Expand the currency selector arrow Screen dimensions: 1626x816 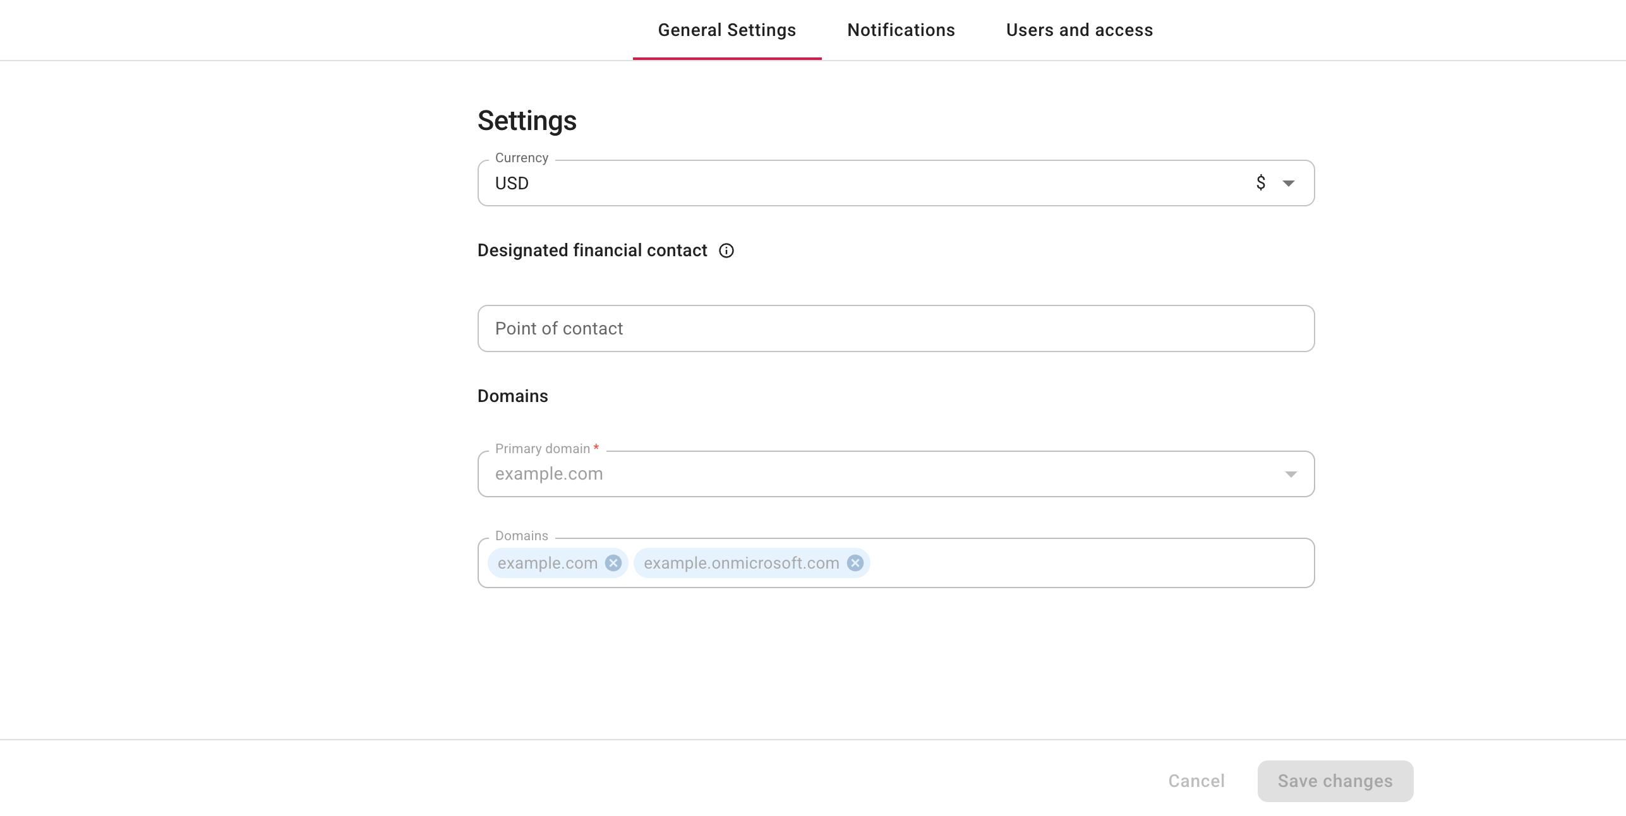pos(1289,183)
